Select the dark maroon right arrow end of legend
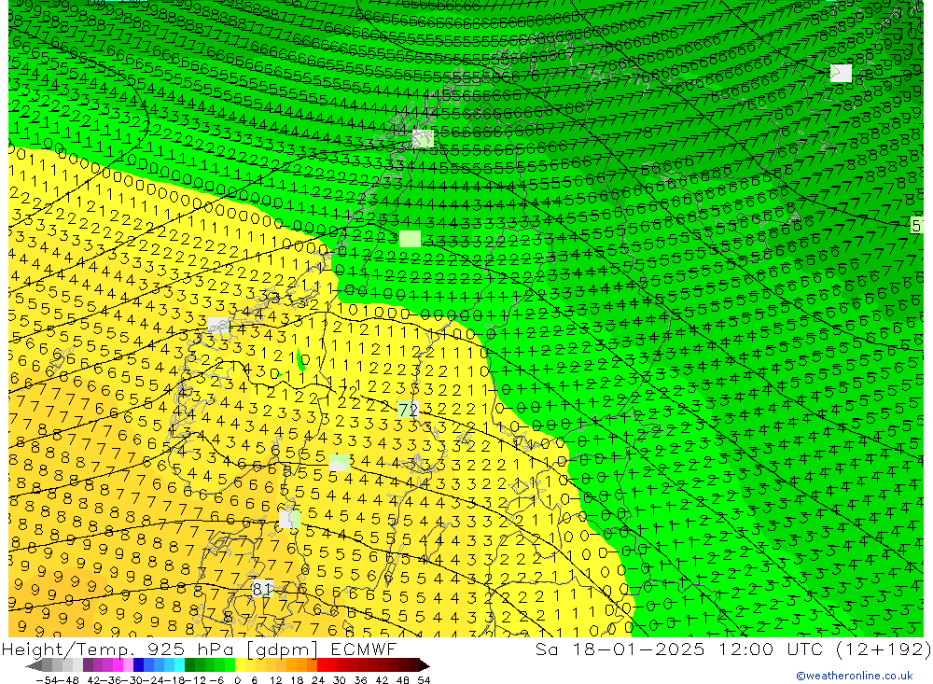The image size is (933, 684). [423, 665]
